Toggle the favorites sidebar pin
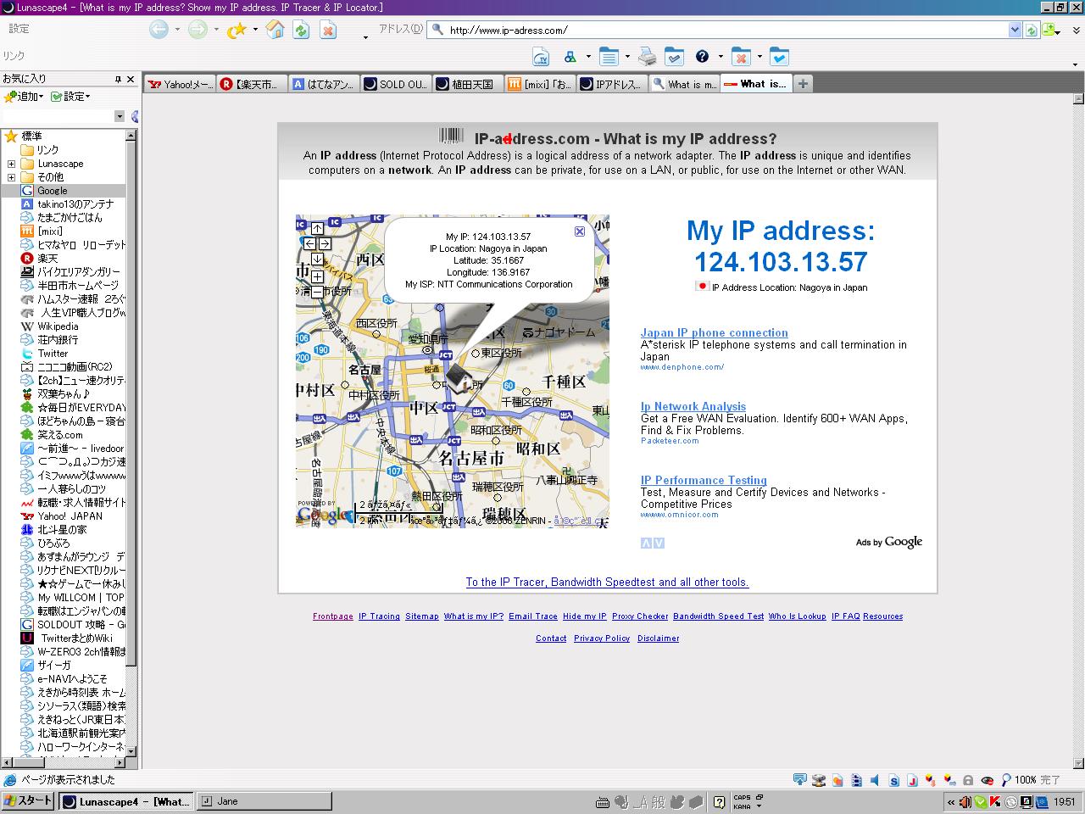Screen dimensions: 1085x814 (118, 79)
